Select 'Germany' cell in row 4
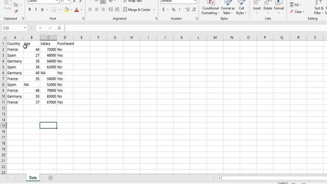 point(15,61)
